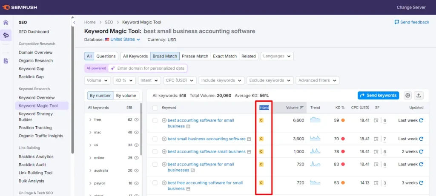Open the Exclude keywords dropdown
The image size is (436, 196).
click(x=270, y=80)
